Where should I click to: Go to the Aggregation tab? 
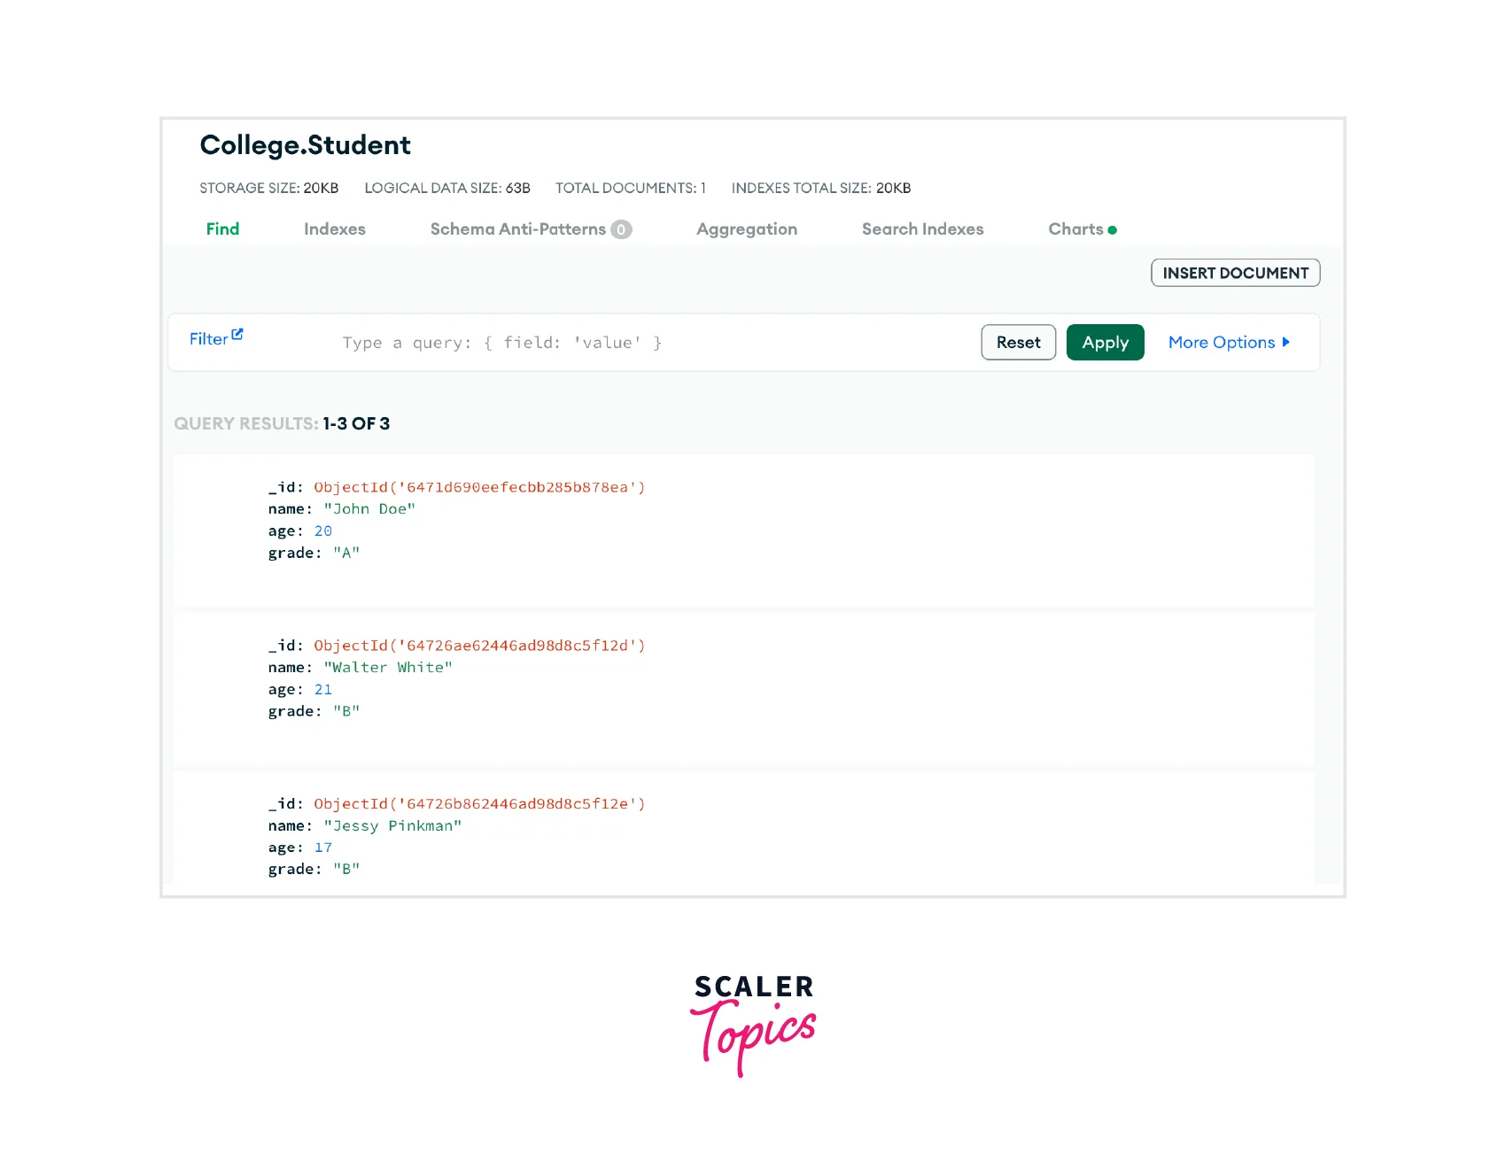tap(746, 229)
